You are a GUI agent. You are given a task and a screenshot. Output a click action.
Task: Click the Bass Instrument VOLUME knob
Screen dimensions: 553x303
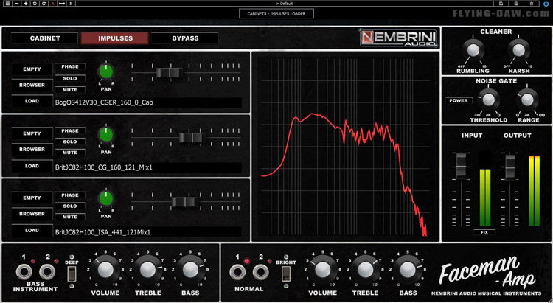coord(105,270)
